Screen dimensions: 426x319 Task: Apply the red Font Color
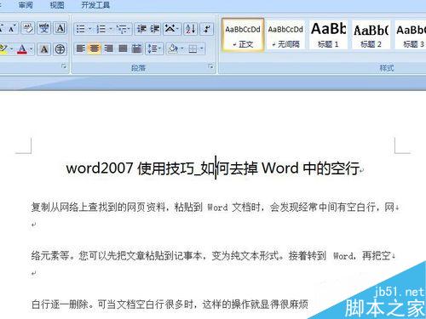[x=22, y=49]
